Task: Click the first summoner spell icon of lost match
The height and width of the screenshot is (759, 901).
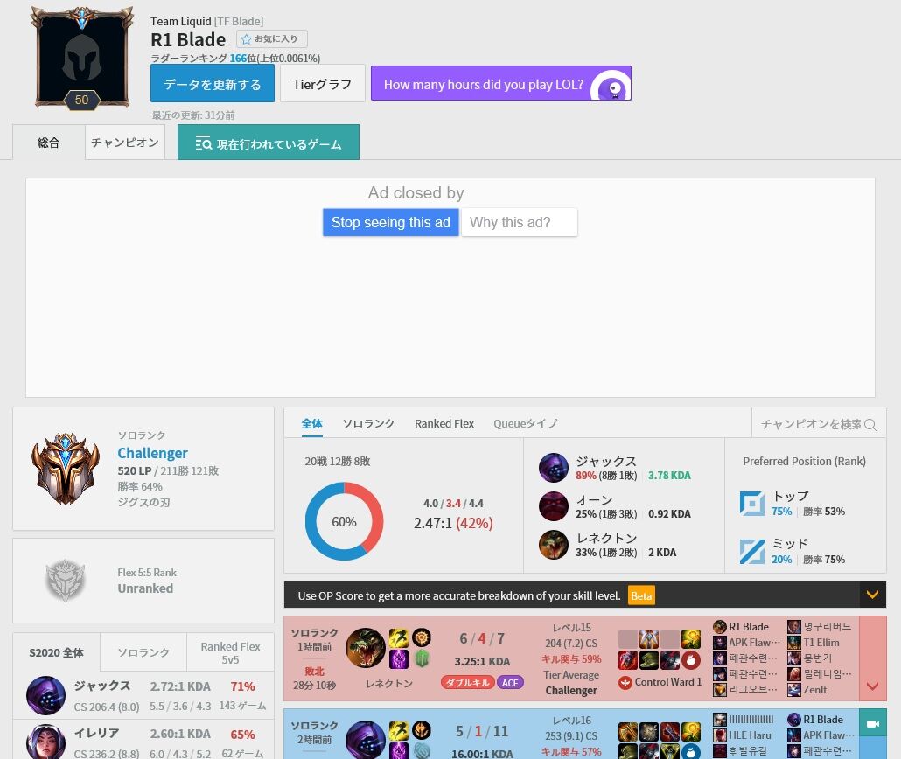Action: click(x=399, y=638)
